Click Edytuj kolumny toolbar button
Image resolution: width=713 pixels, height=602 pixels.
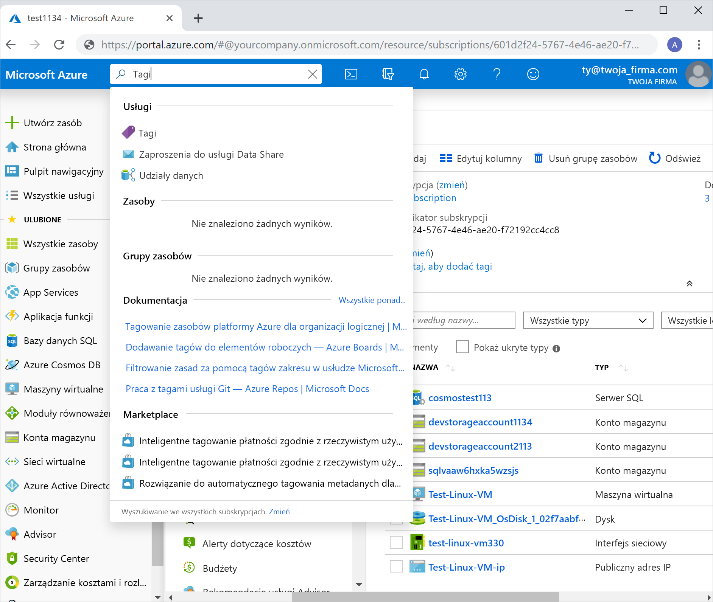481,158
